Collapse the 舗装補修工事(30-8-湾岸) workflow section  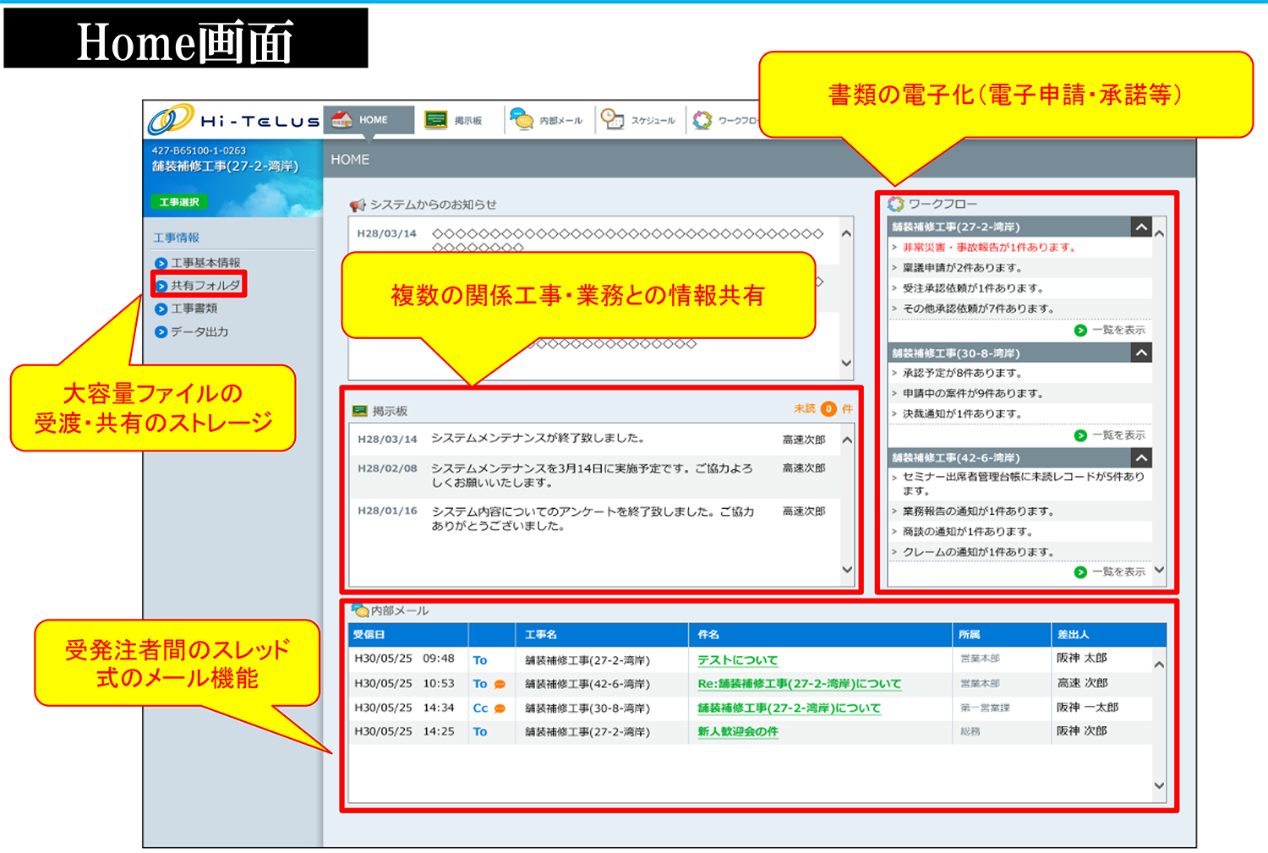[1141, 353]
